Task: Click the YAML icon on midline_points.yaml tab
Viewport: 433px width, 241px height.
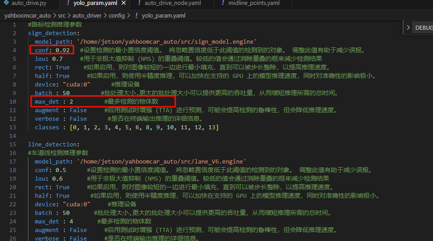Action: (x=223, y=3)
